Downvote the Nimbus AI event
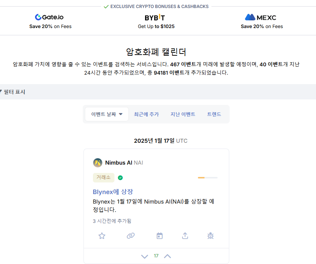The width and height of the screenshot is (316, 264). pyautogui.click(x=144, y=256)
